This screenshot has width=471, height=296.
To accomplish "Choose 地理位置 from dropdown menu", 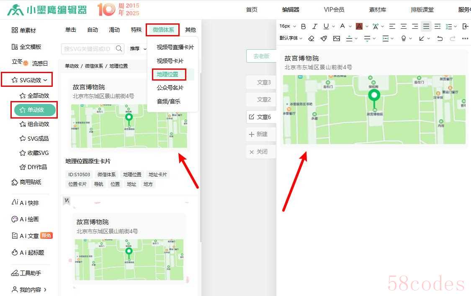I will pos(167,74).
